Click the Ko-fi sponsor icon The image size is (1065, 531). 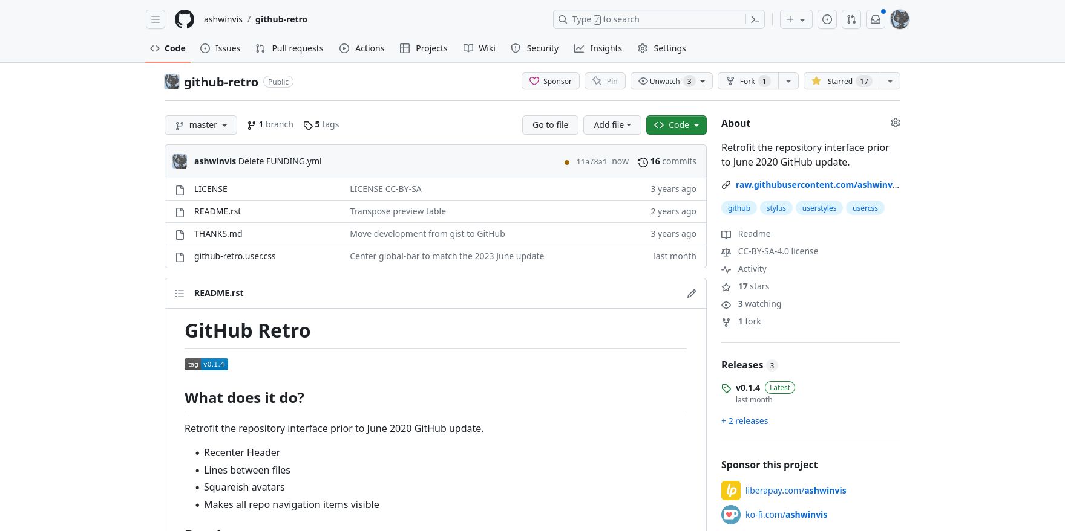pyautogui.click(x=731, y=515)
